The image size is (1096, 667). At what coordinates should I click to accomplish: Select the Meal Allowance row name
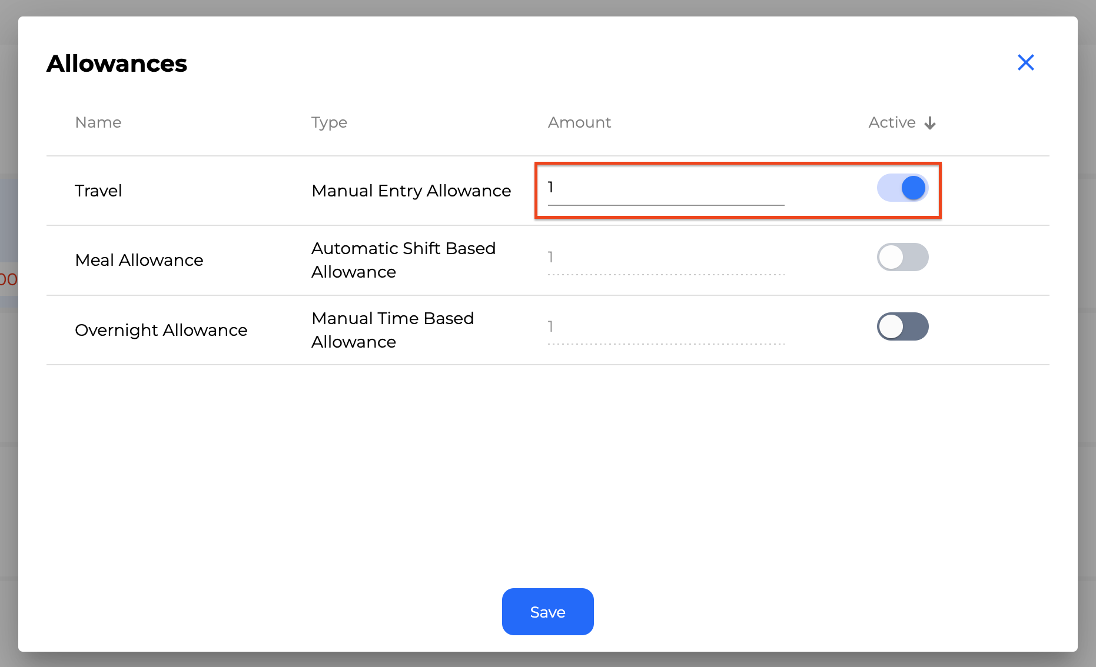[139, 260]
